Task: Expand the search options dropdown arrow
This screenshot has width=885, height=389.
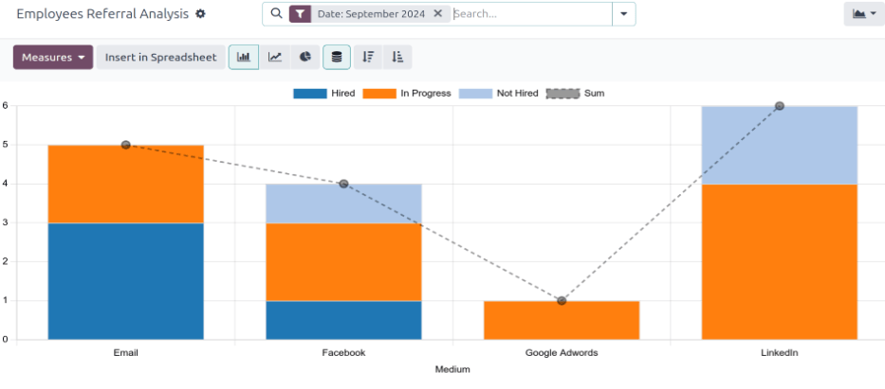Action: click(x=623, y=14)
